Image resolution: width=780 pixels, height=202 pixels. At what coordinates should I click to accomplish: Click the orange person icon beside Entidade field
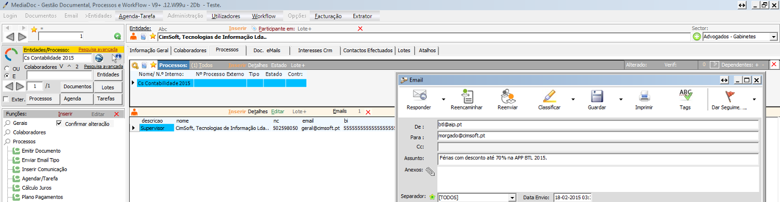coord(133,37)
